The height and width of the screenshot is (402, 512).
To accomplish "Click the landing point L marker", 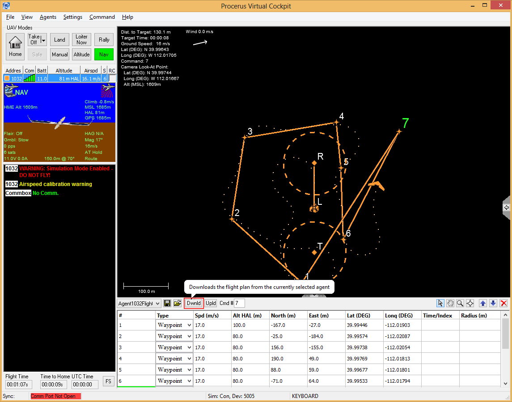I will click(314, 209).
